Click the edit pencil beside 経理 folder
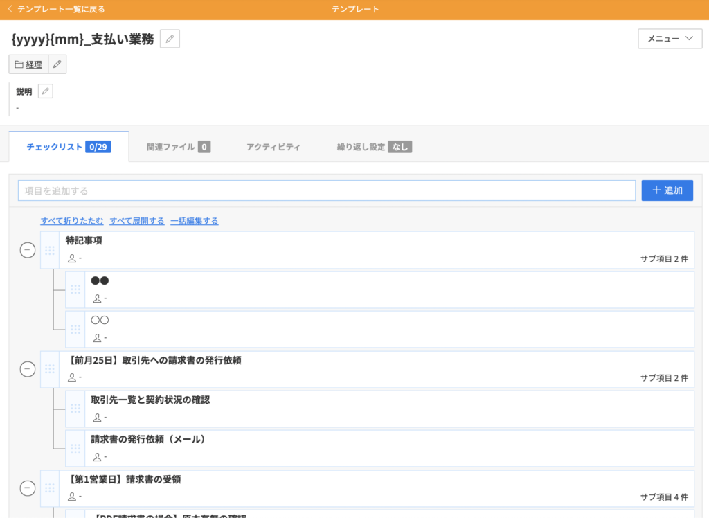The image size is (709, 518). click(x=57, y=64)
